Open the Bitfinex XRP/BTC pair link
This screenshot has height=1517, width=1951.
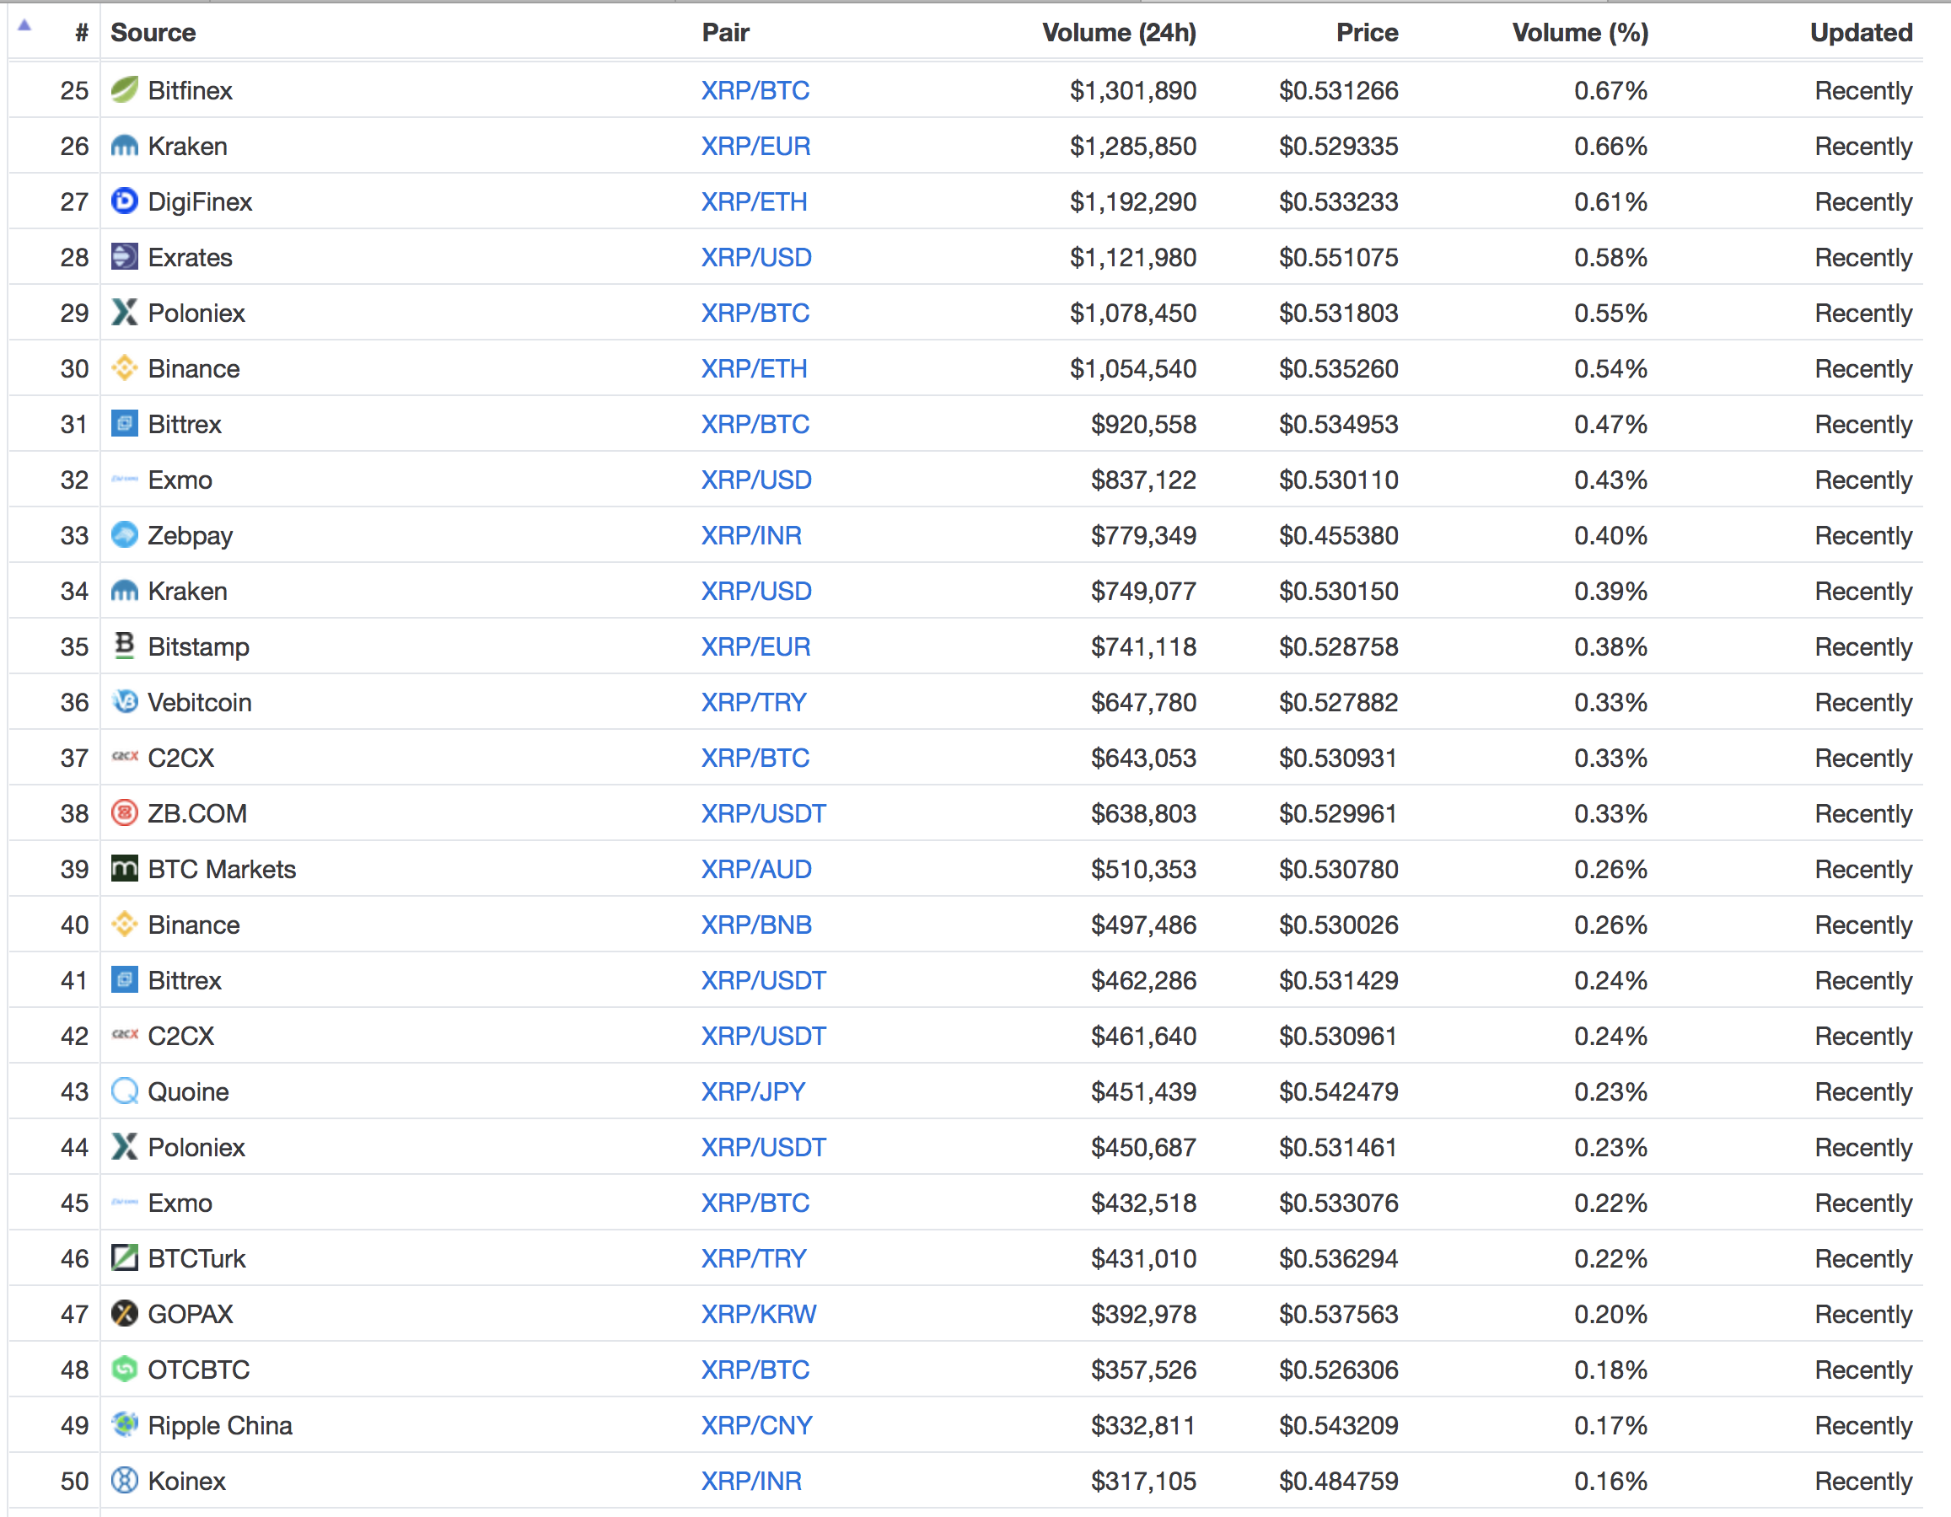coord(755,90)
